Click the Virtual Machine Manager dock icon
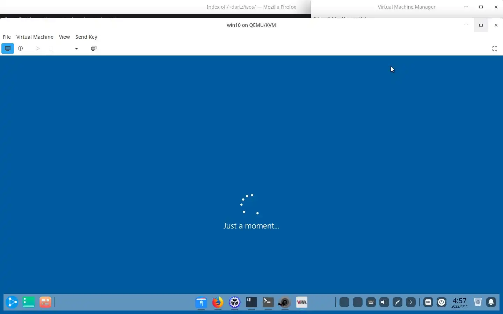Screen dimensions: 503x314 point(302,302)
